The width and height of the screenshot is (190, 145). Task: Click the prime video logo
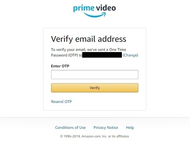pyautogui.click(x=95, y=11)
